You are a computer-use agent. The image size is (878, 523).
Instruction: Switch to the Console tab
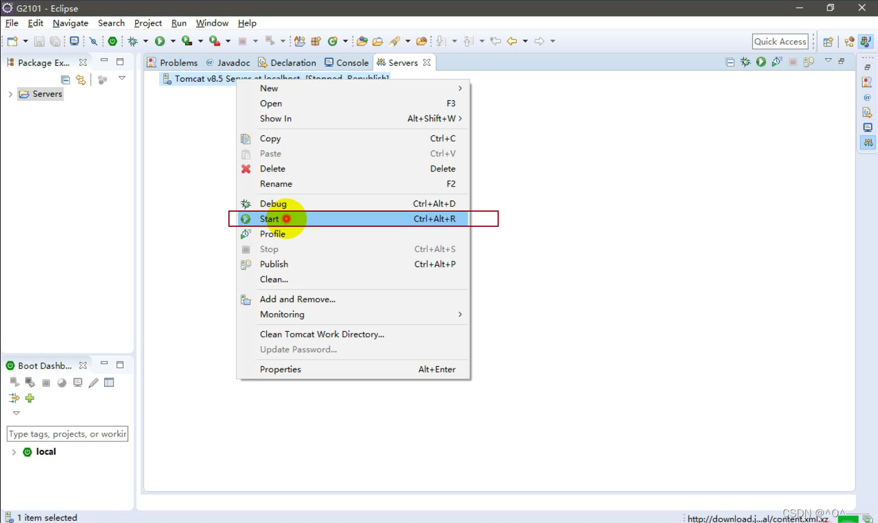point(347,62)
